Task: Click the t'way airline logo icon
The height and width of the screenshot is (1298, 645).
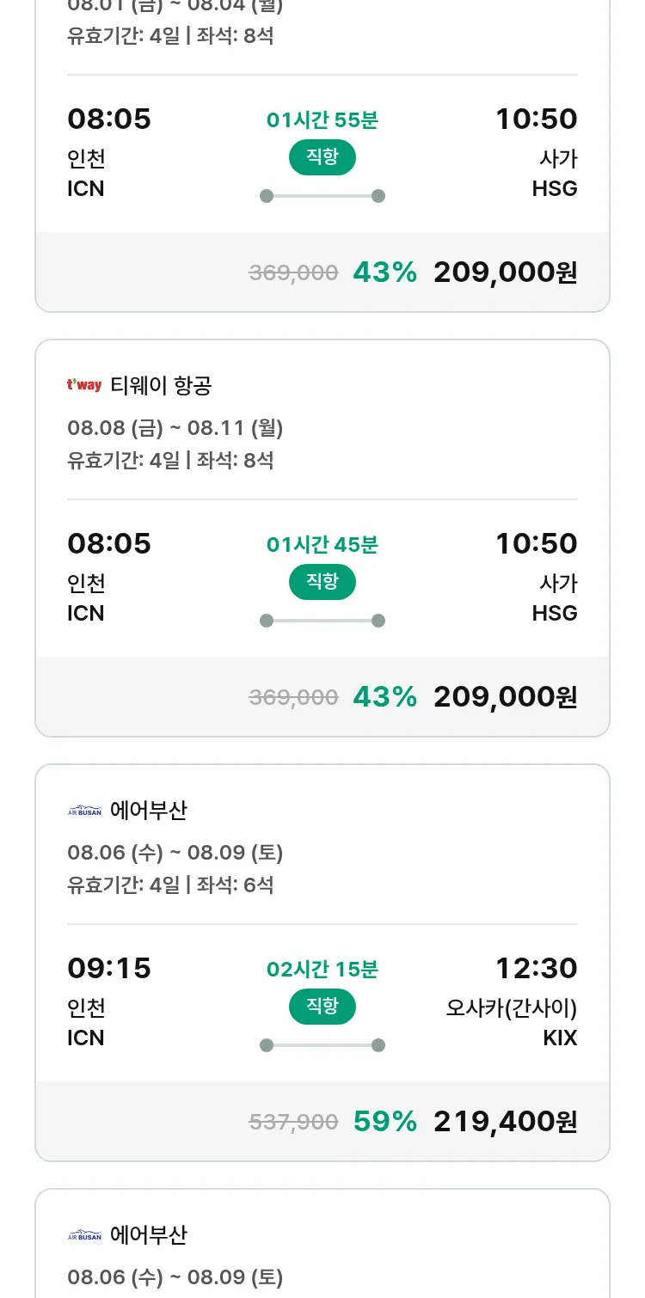Action: (84, 385)
